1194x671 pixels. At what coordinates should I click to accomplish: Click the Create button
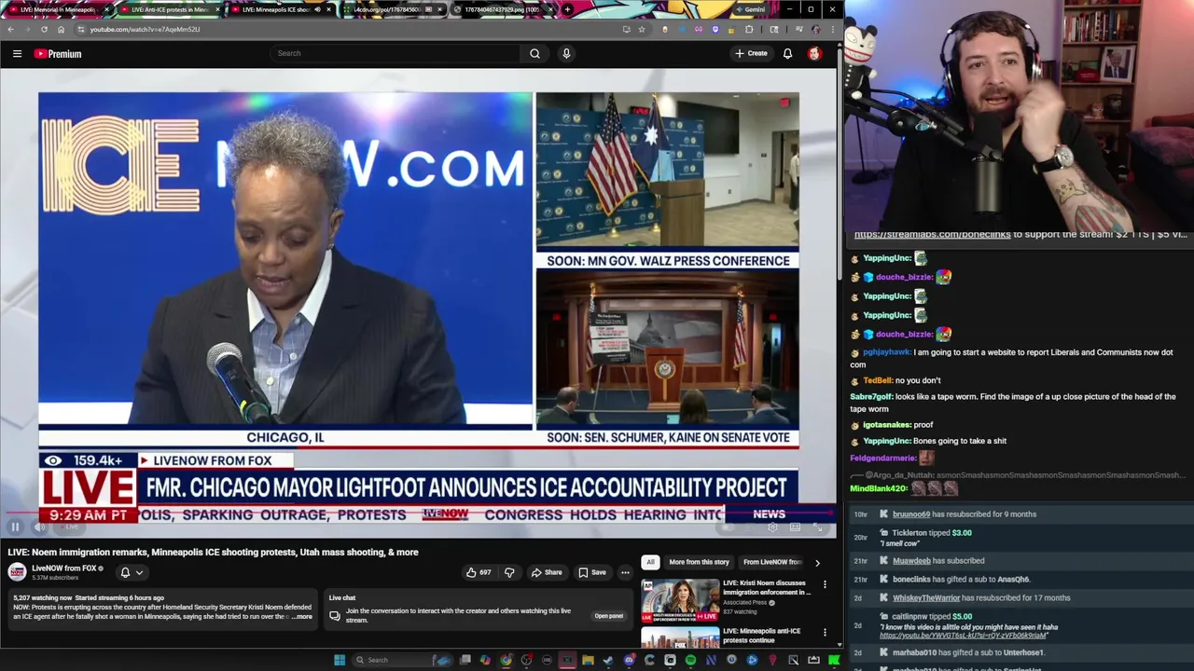pos(751,53)
